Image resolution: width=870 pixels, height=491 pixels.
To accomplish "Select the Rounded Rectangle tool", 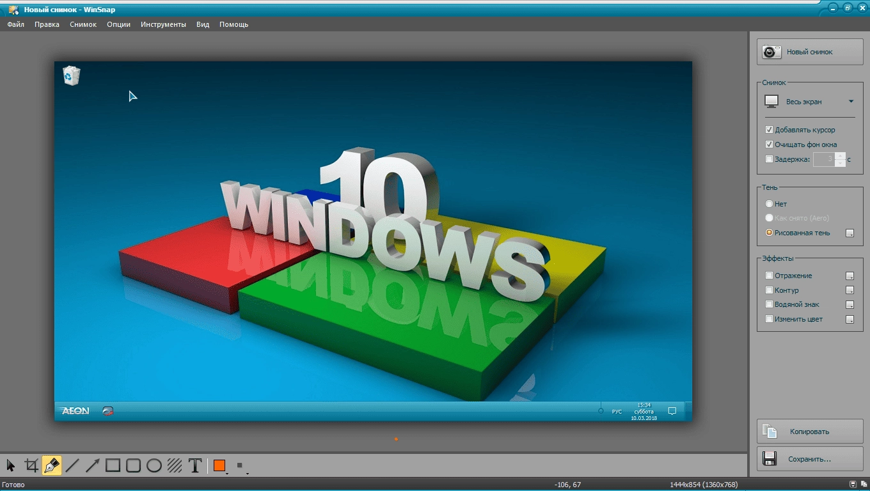I will pyautogui.click(x=134, y=465).
